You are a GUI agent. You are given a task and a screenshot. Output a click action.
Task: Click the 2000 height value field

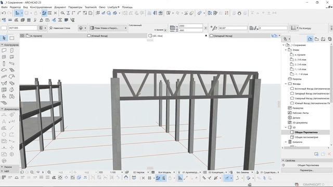(191, 26)
